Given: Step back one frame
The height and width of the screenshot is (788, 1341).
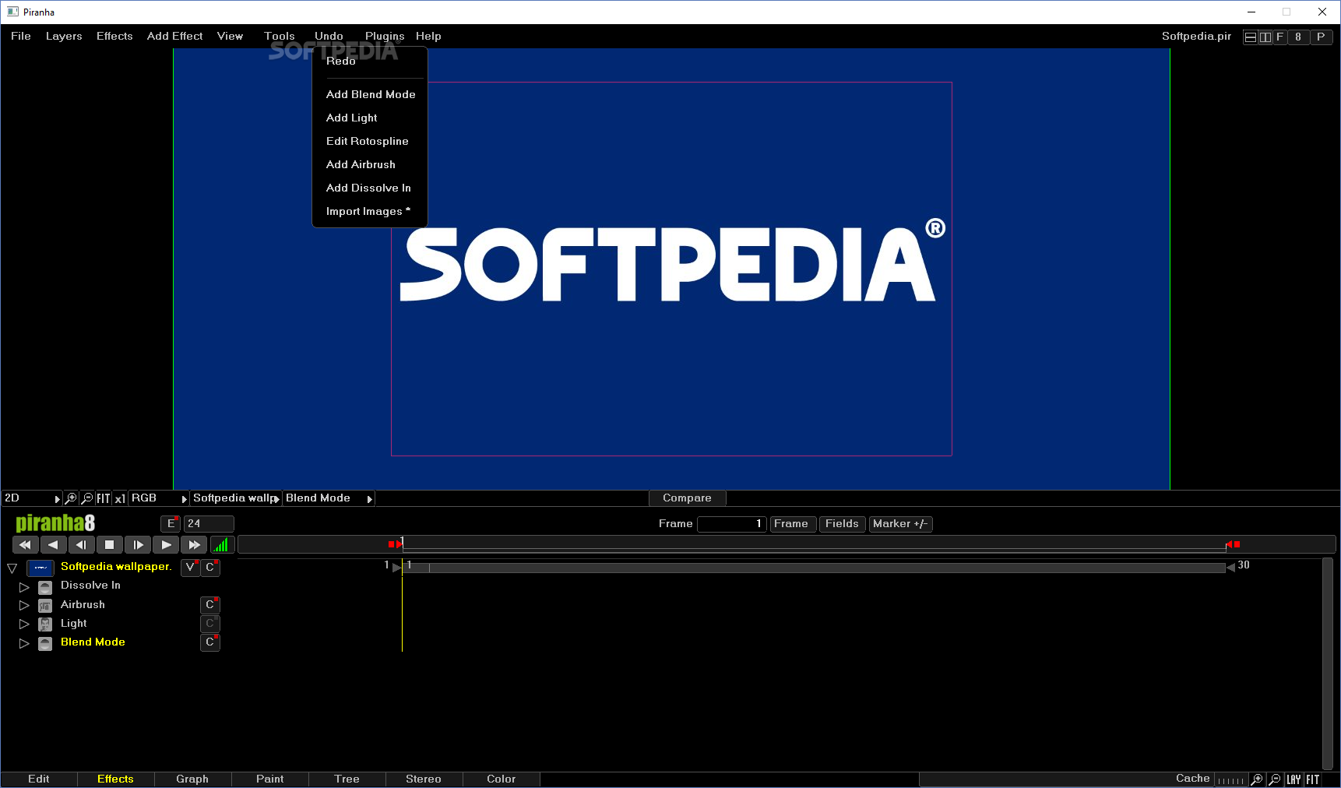Looking at the screenshot, I should [x=81, y=545].
